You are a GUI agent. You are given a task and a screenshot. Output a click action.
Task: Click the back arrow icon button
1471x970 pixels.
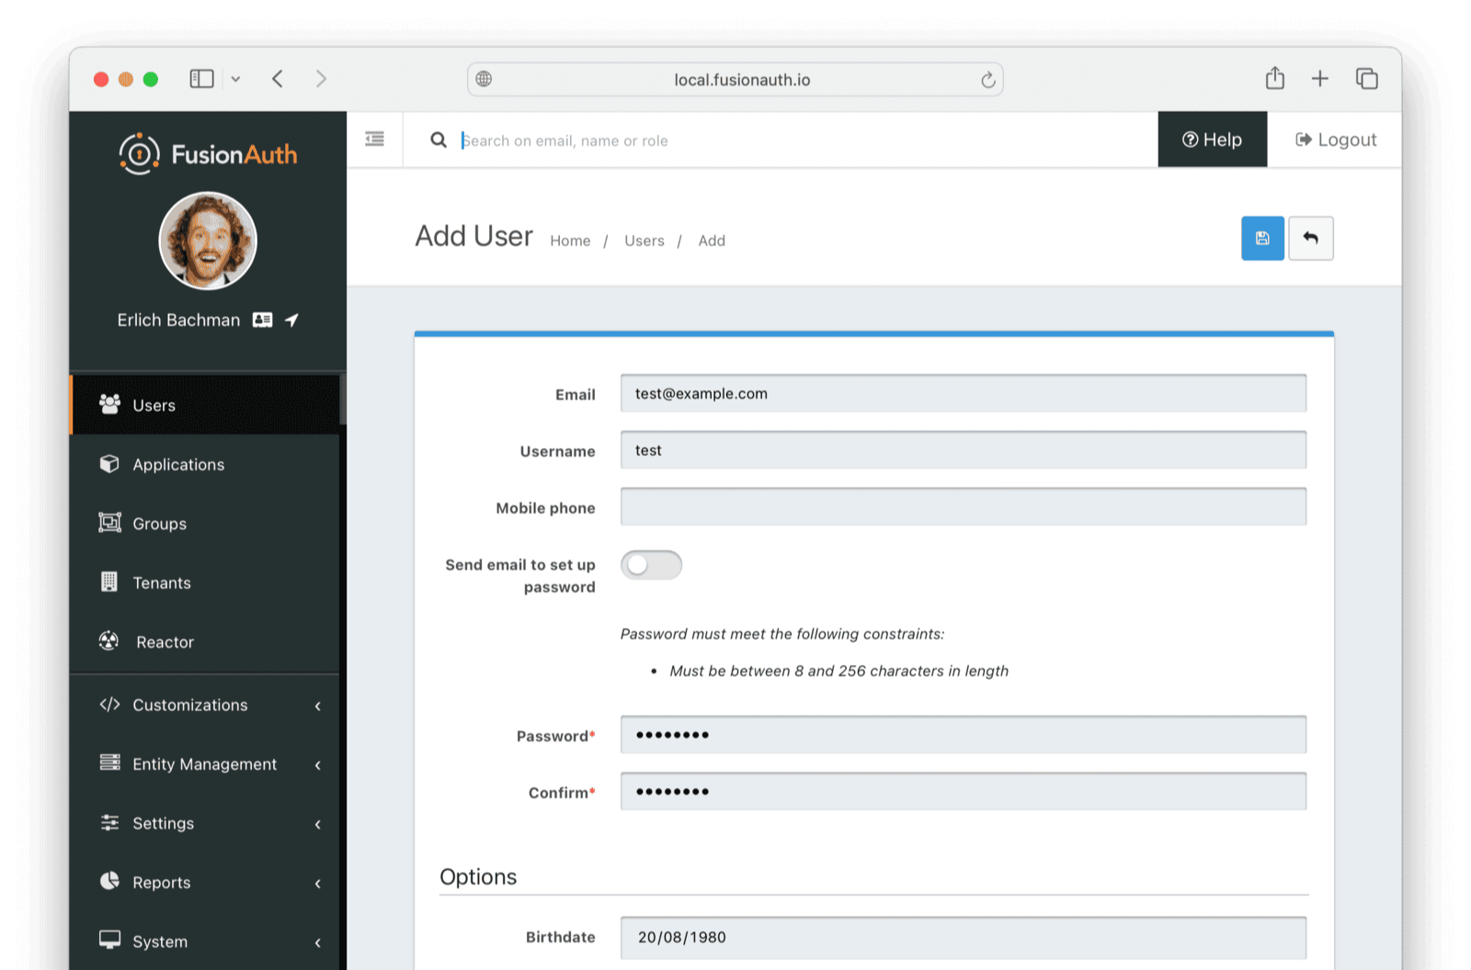point(1310,239)
